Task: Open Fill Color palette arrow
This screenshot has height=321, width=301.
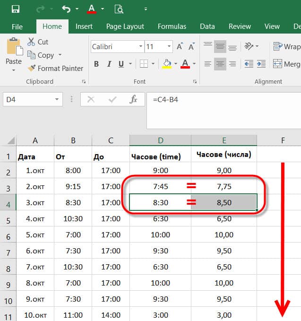Action: (x=176, y=64)
